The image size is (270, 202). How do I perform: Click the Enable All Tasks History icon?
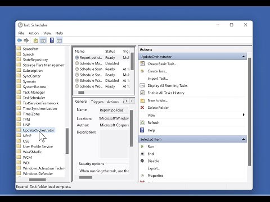[142, 93]
